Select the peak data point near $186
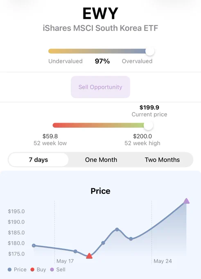The image size is (201, 279). (117, 229)
